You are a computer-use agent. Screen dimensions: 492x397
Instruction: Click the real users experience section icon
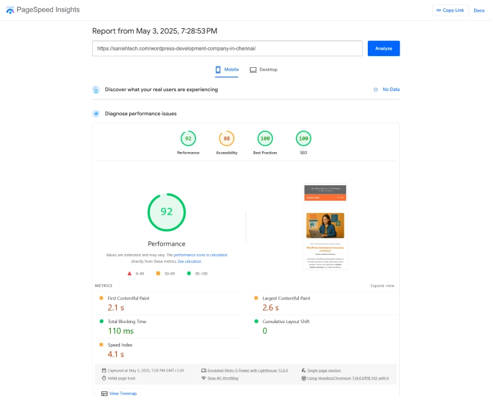pyautogui.click(x=96, y=89)
